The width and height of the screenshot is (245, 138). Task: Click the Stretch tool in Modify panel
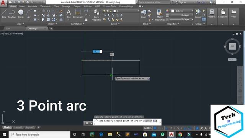point(43,20)
